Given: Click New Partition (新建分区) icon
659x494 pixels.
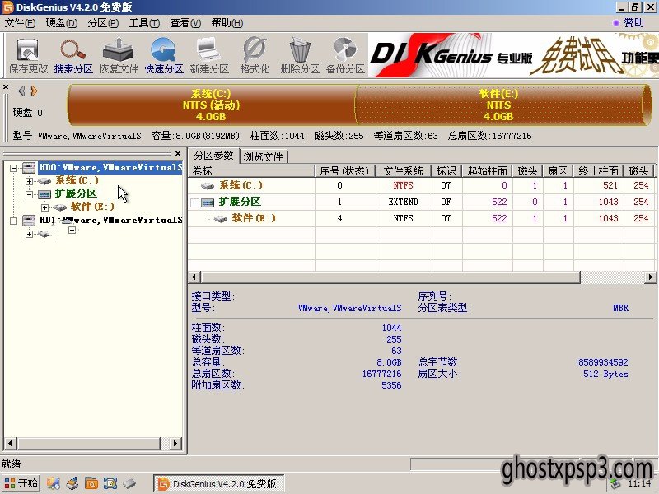Looking at the screenshot, I should pos(209,56).
